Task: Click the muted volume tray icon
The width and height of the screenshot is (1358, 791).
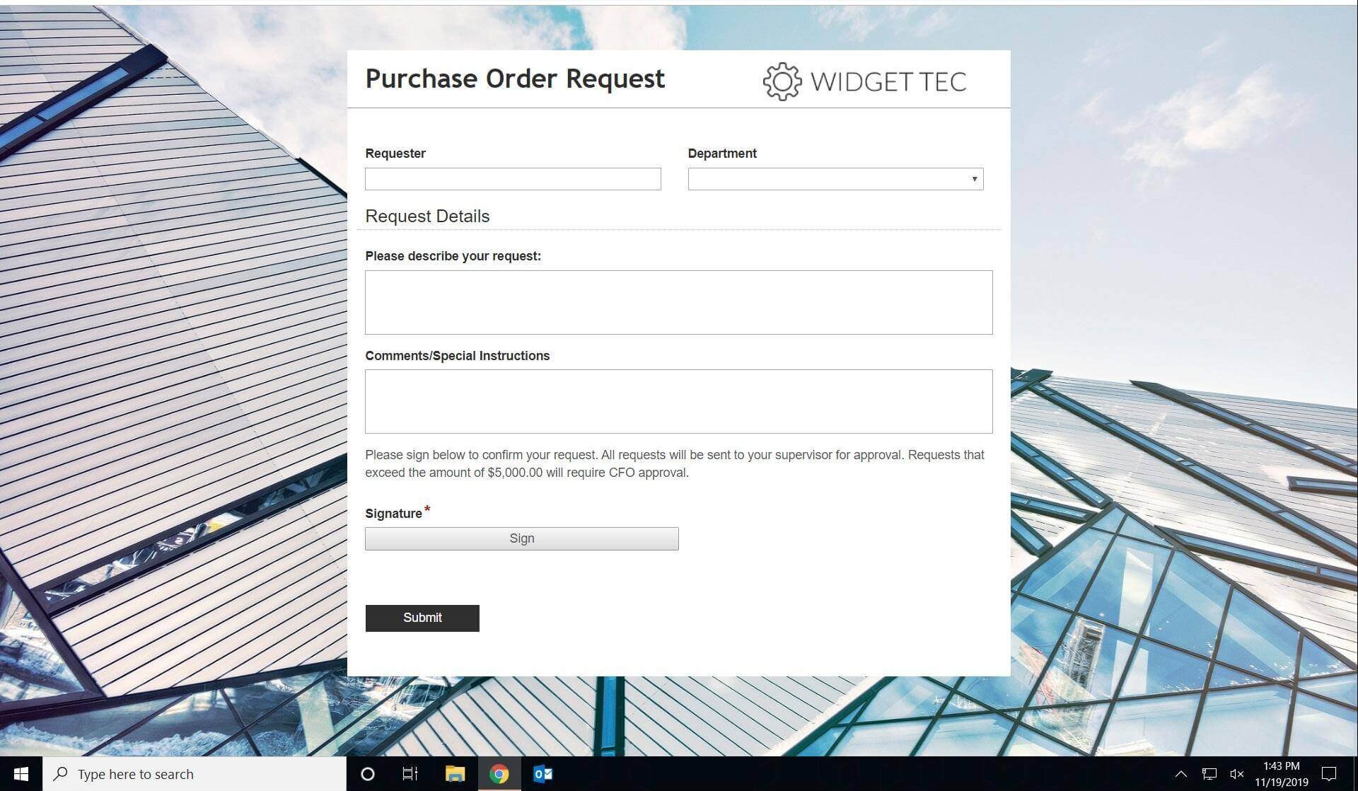Action: point(1237,774)
